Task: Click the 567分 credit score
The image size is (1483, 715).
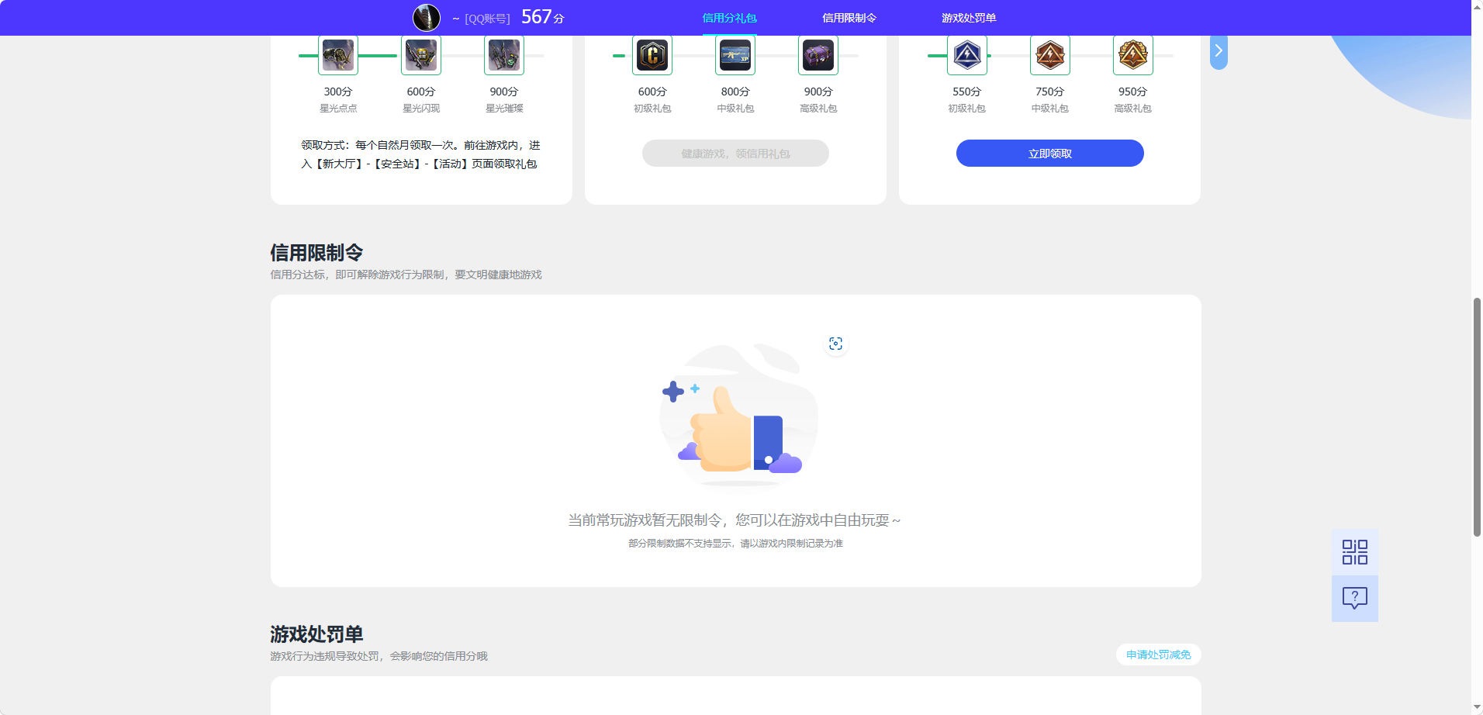Action: click(x=543, y=17)
